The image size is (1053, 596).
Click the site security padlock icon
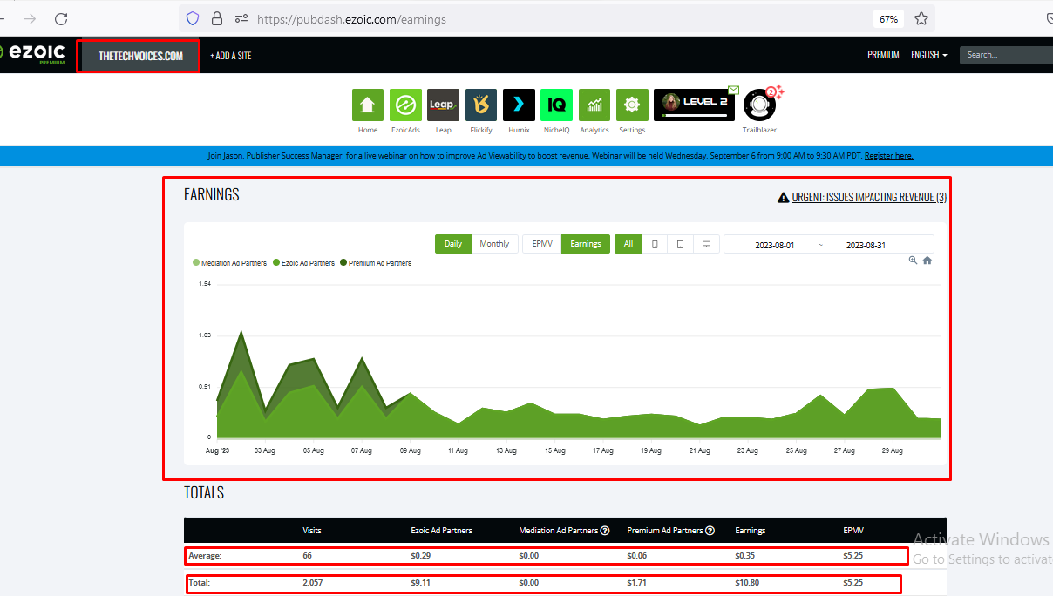217,18
